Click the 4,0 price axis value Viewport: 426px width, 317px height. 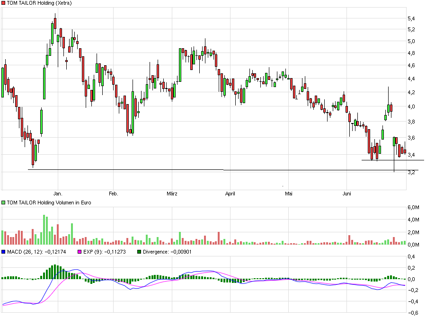pyautogui.click(x=411, y=106)
